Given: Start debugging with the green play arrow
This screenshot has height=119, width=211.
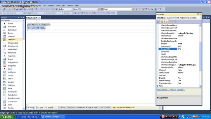Looking at the screenshot, I should [56, 9].
